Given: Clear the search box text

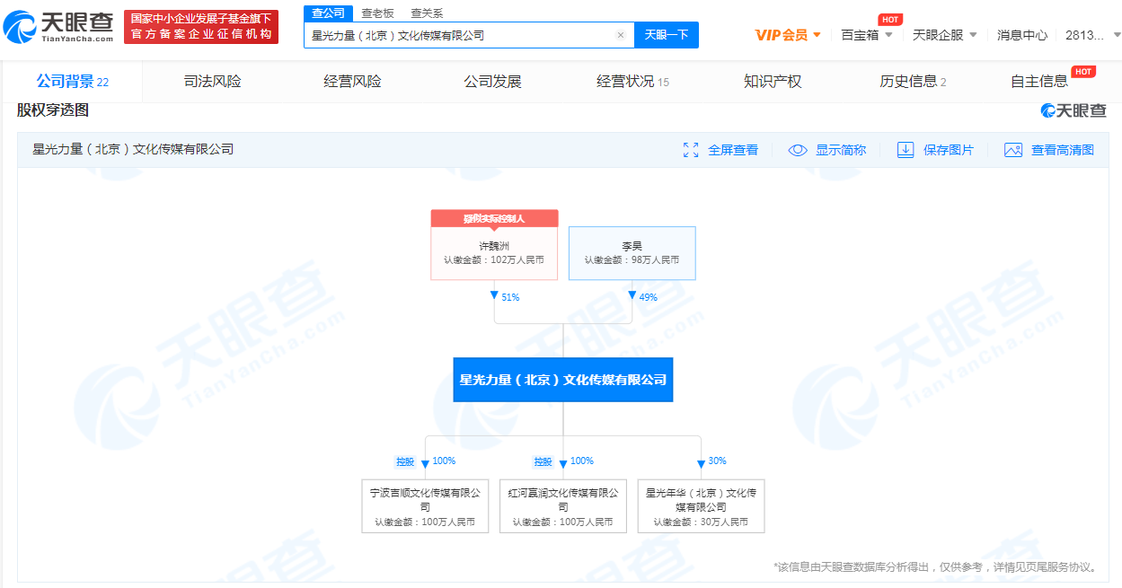Looking at the screenshot, I should coord(620,35).
